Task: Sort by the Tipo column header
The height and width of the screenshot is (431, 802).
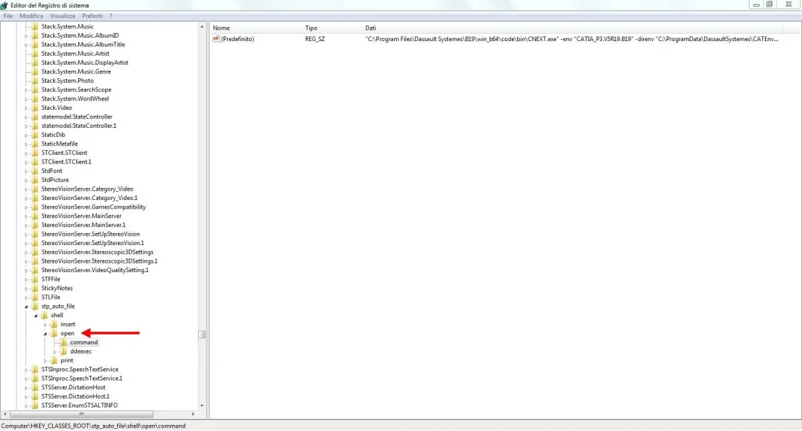Action: click(x=331, y=28)
